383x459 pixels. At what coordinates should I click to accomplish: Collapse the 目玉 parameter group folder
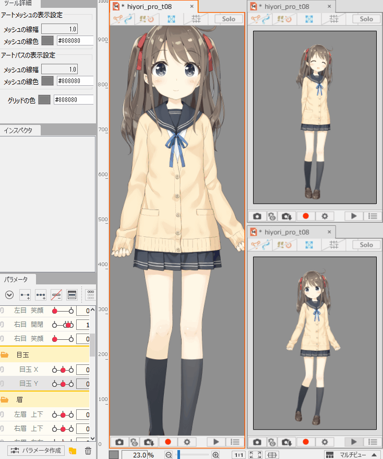point(5,354)
